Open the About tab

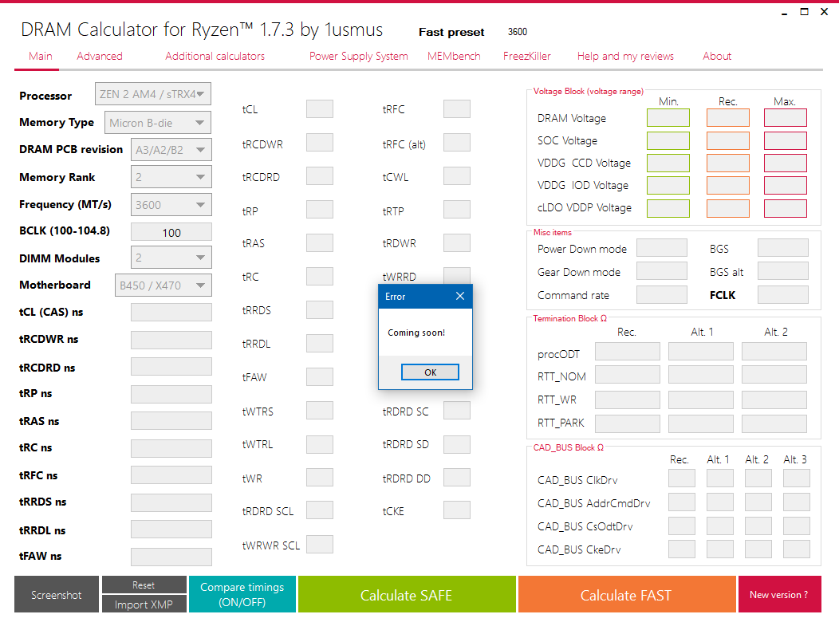click(716, 56)
